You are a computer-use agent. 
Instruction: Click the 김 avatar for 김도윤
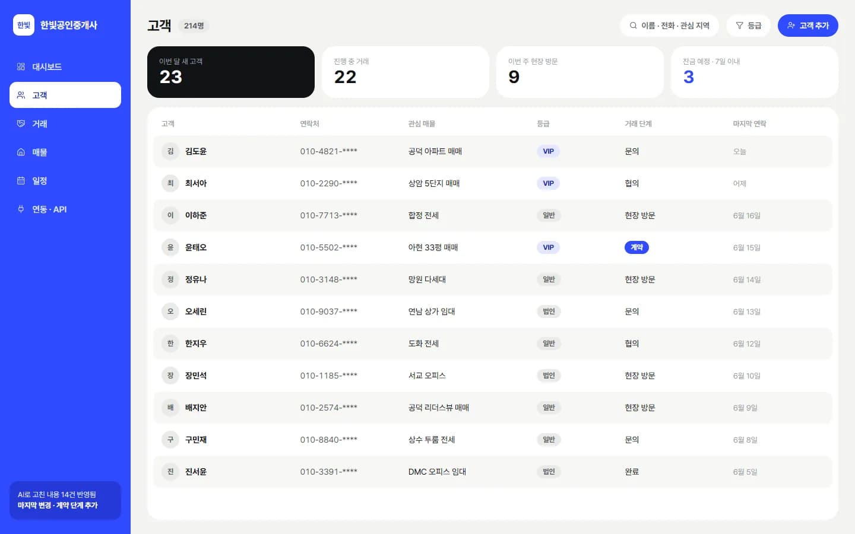(170, 151)
